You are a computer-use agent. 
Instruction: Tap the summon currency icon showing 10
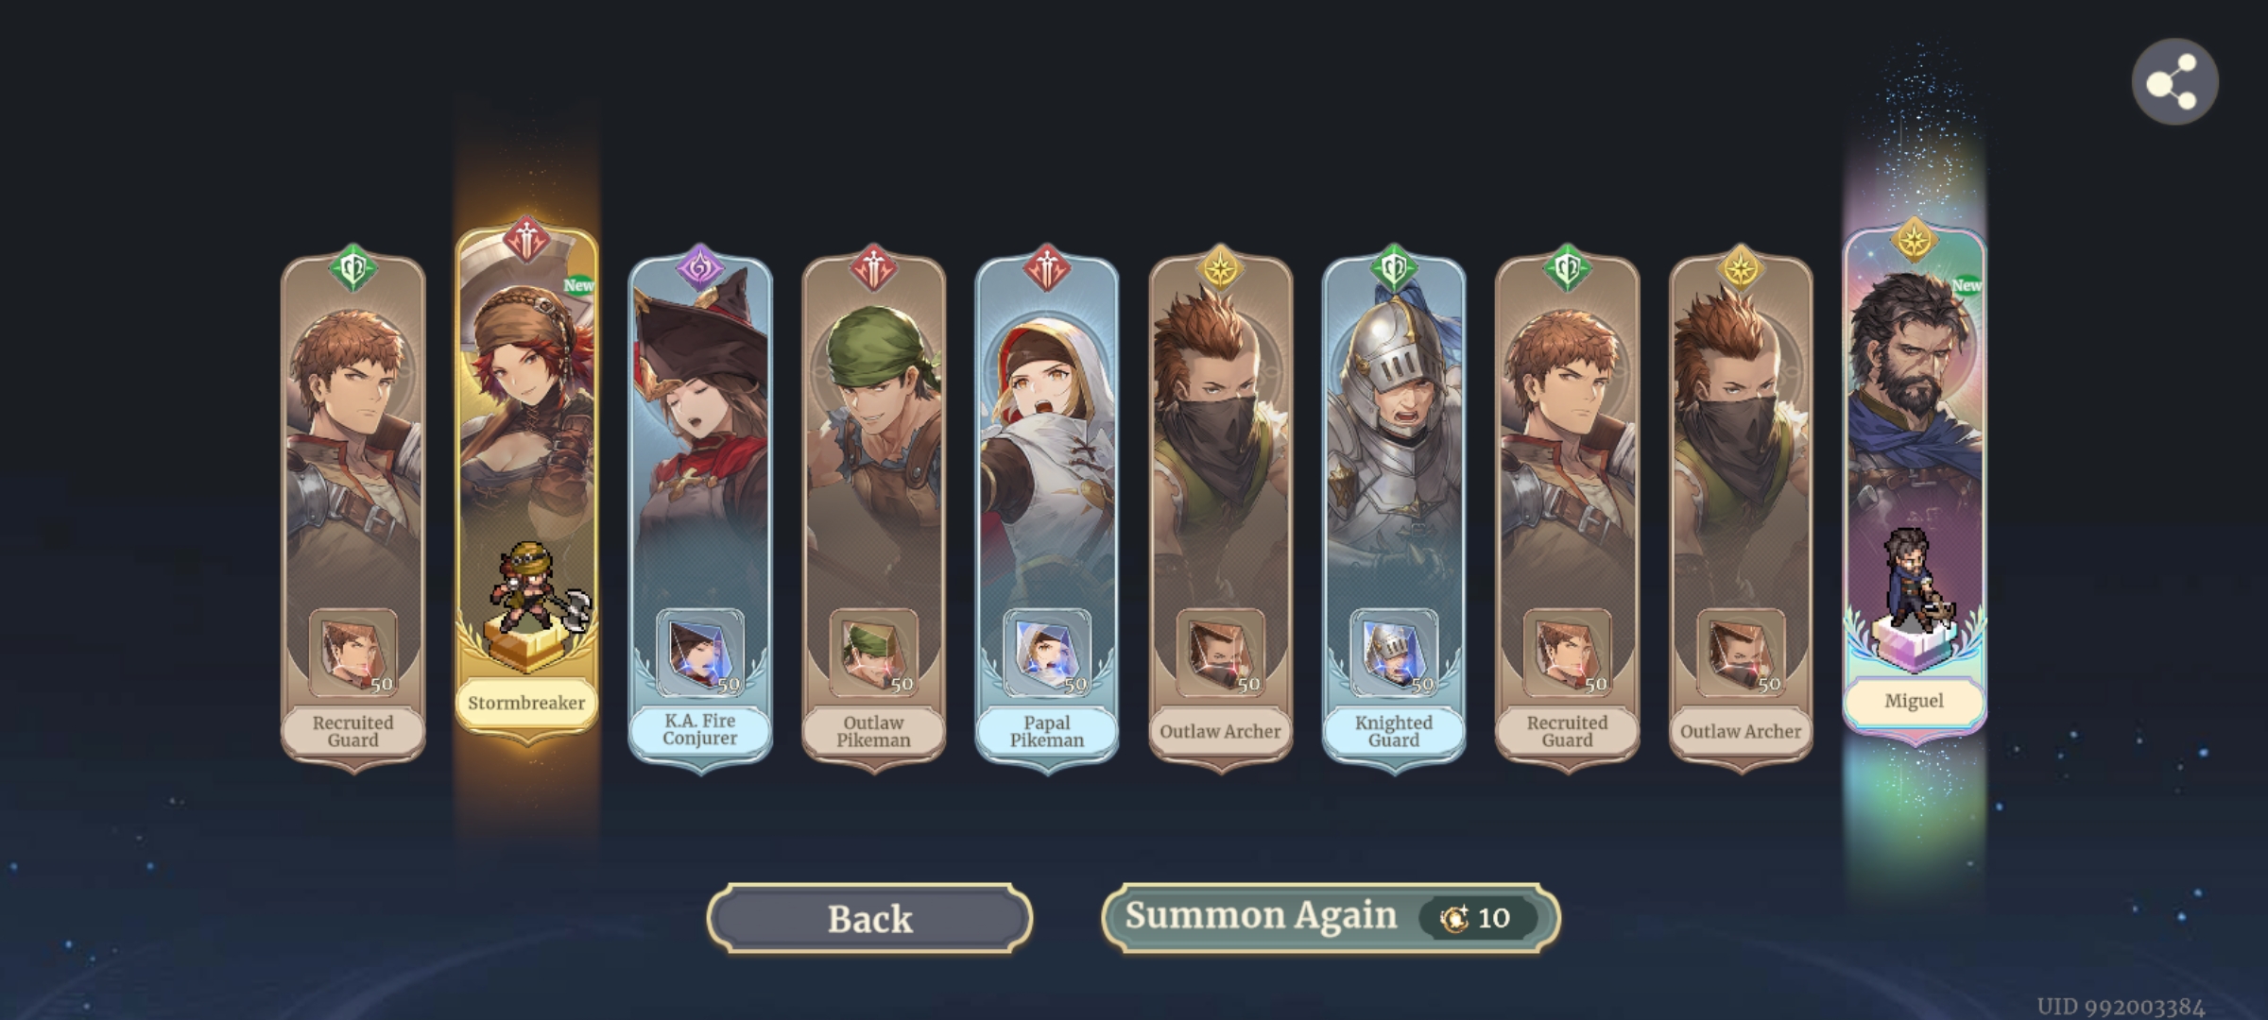click(x=1453, y=917)
